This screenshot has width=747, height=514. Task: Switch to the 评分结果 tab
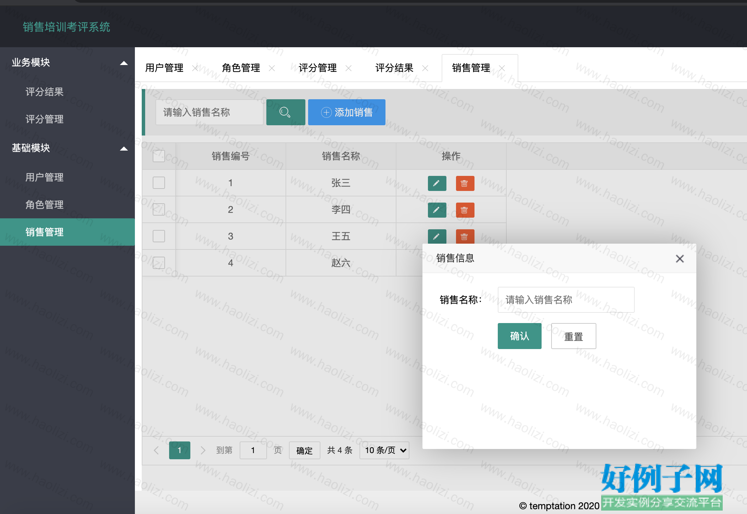pyautogui.click(x=394, y=68)
